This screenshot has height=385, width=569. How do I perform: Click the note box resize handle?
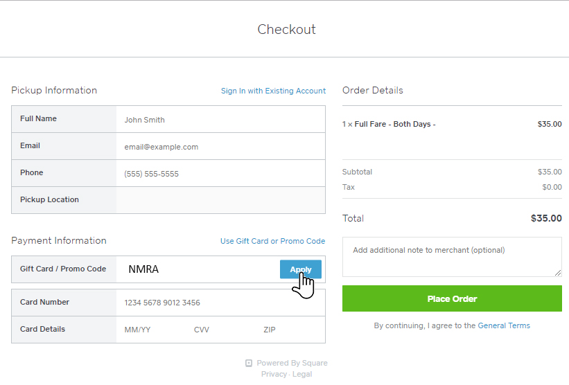[x=557, y=273]
